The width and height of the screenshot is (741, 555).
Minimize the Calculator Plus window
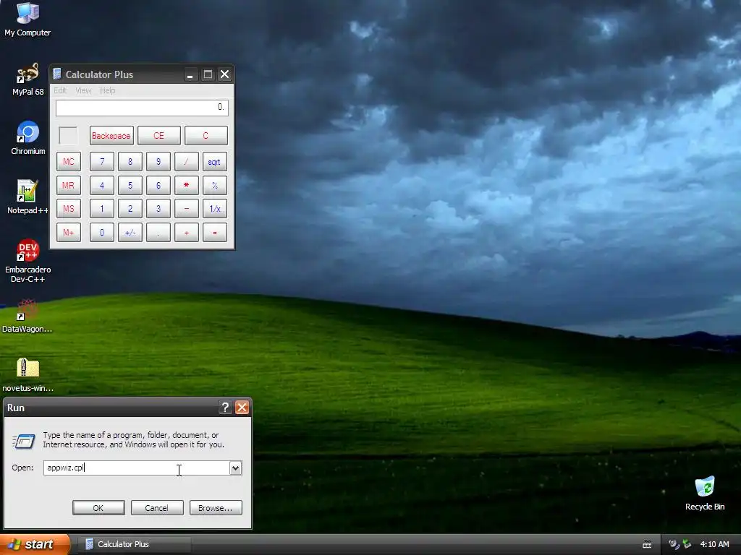190,74
